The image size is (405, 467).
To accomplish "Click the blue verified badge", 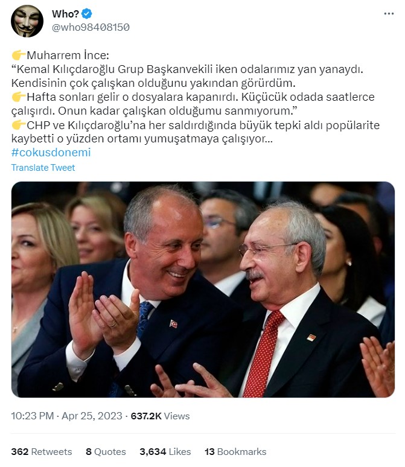I will coord(87,14).
